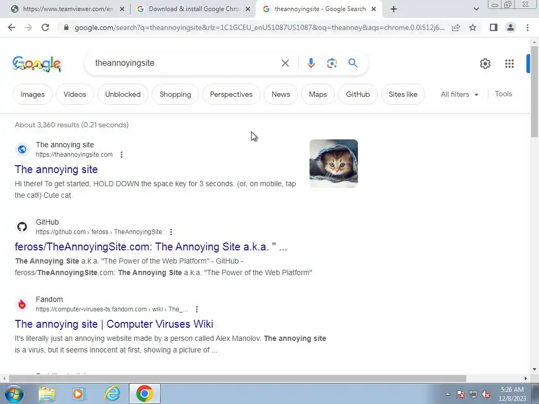Click the cat thumbnail image
Image resolution: width=539 pixels, height=404 pixels.
click(333, 164)
